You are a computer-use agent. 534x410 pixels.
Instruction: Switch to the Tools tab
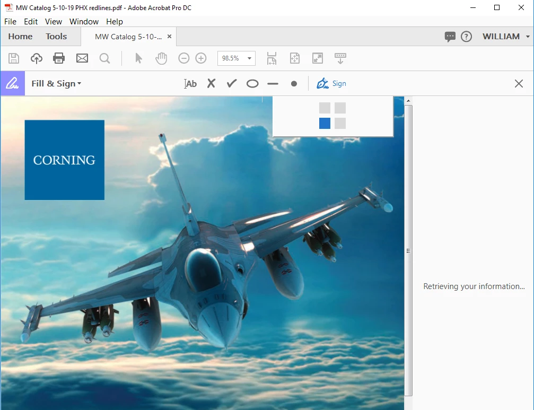click(56, 37)
